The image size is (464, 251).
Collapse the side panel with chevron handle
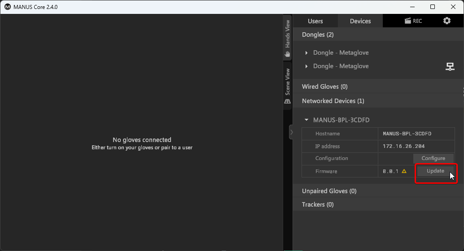291,132
